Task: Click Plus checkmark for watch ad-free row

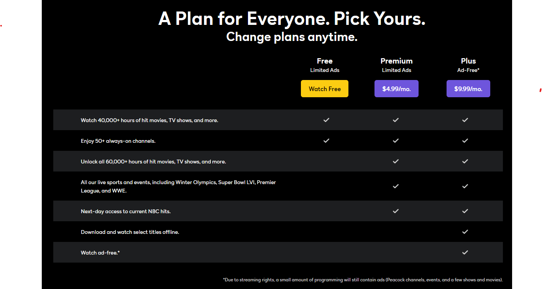Action: (x=465, y=252)
